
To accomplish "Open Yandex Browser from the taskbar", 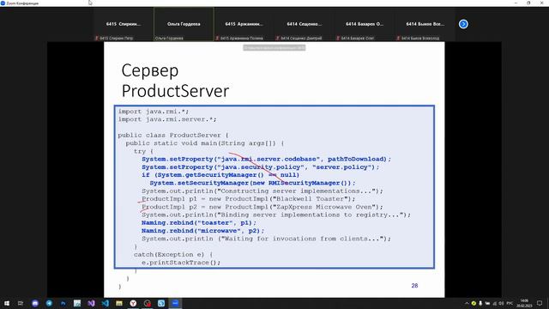I will 133,303.
